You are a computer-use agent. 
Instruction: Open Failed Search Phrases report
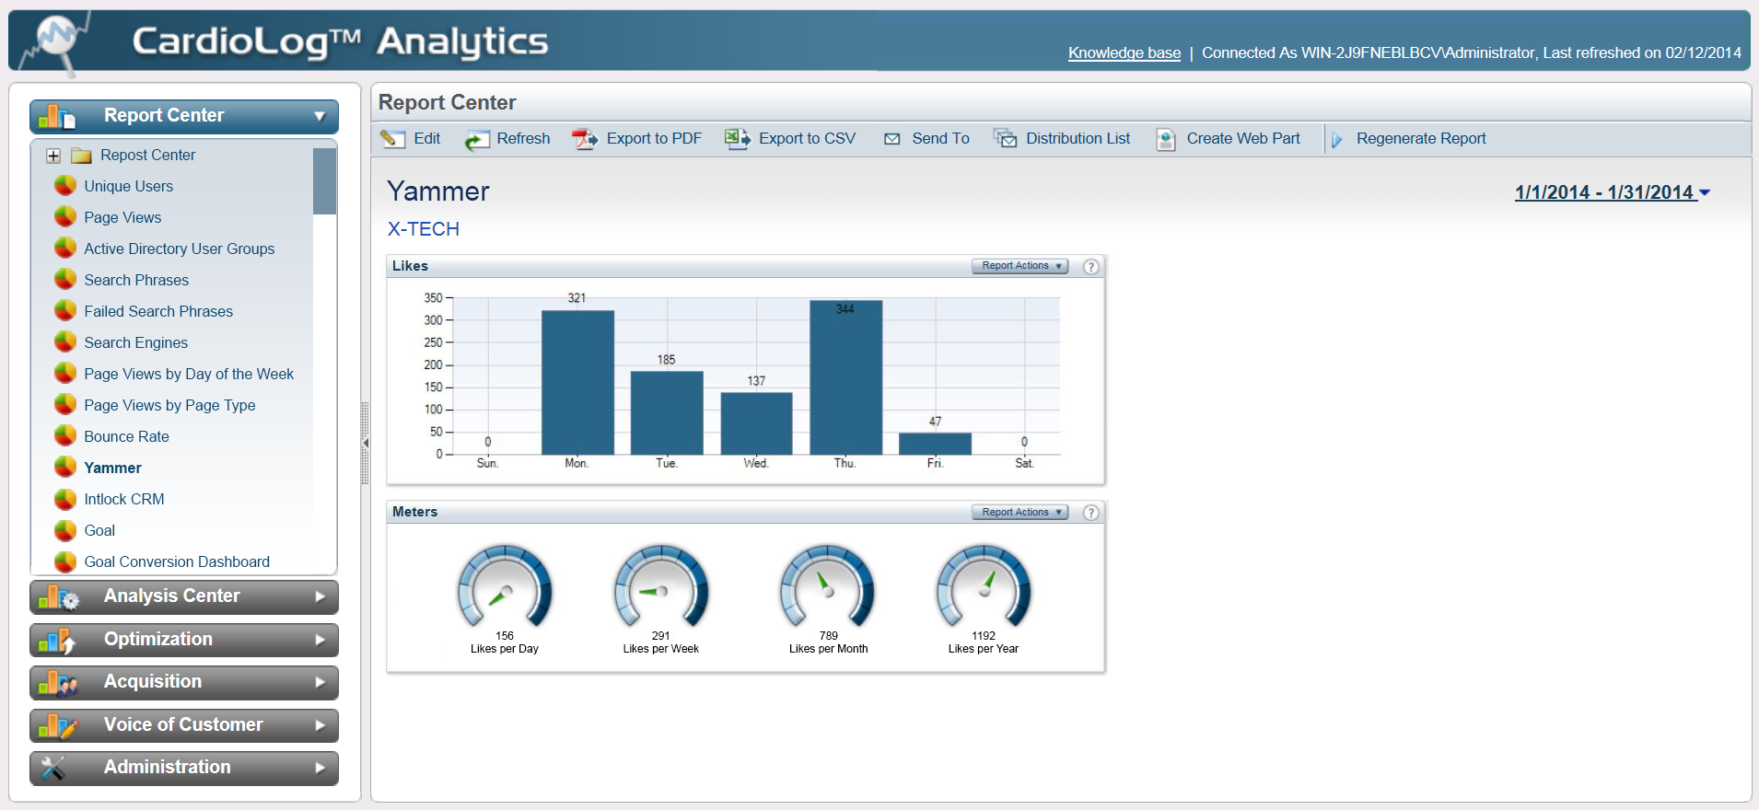coord(158,311)
